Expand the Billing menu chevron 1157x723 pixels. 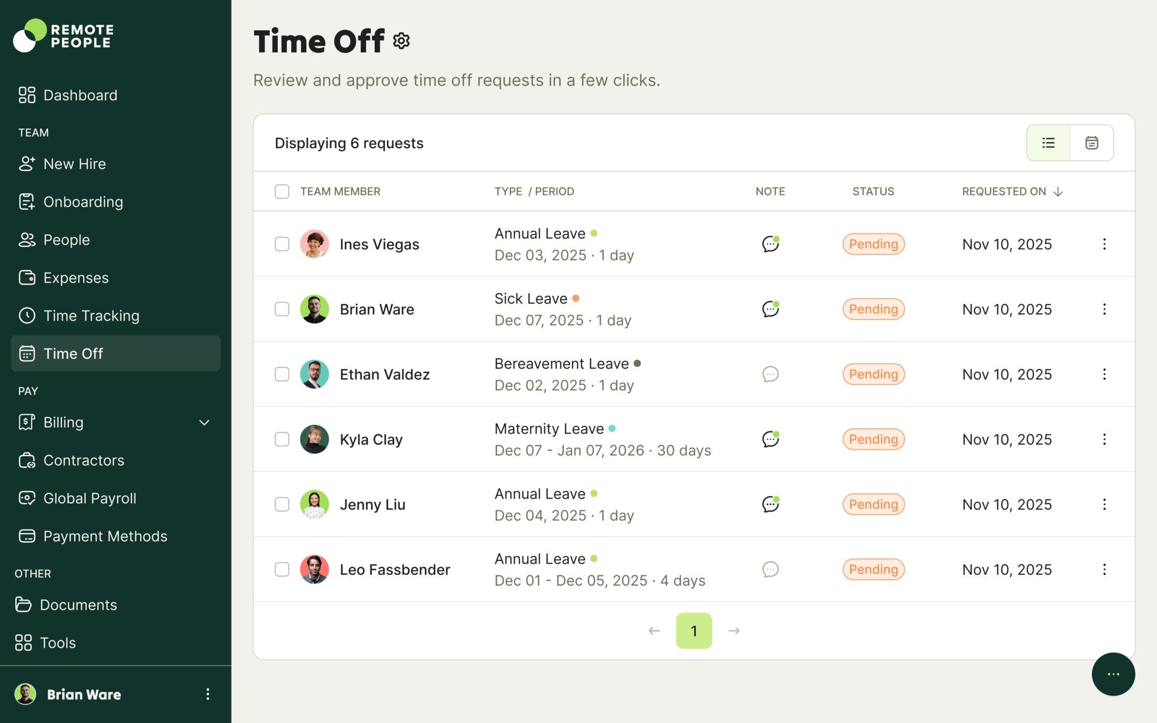coord(204,422)
